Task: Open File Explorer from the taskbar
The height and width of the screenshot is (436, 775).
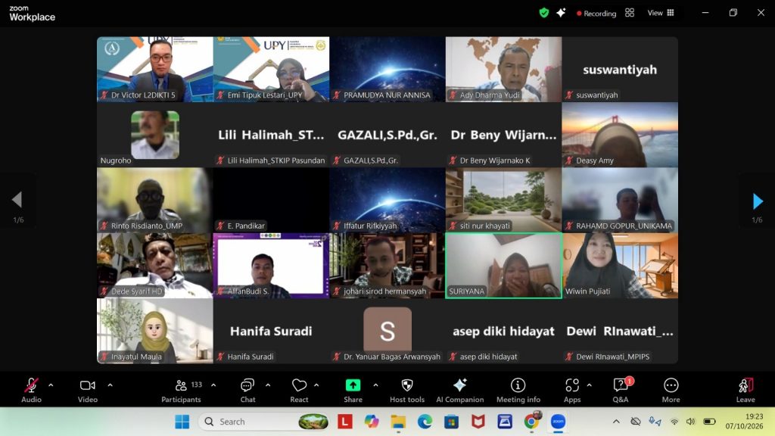Action: (x=398, y=422)
